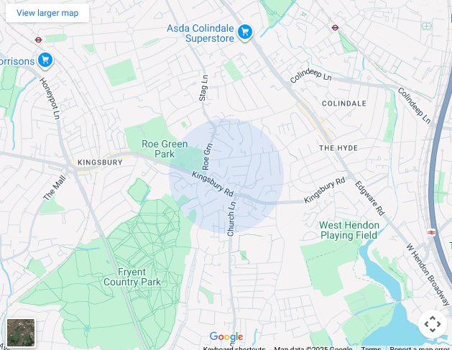Select the Roe Green Park label

pyautogui.click(x=165, y=149)
